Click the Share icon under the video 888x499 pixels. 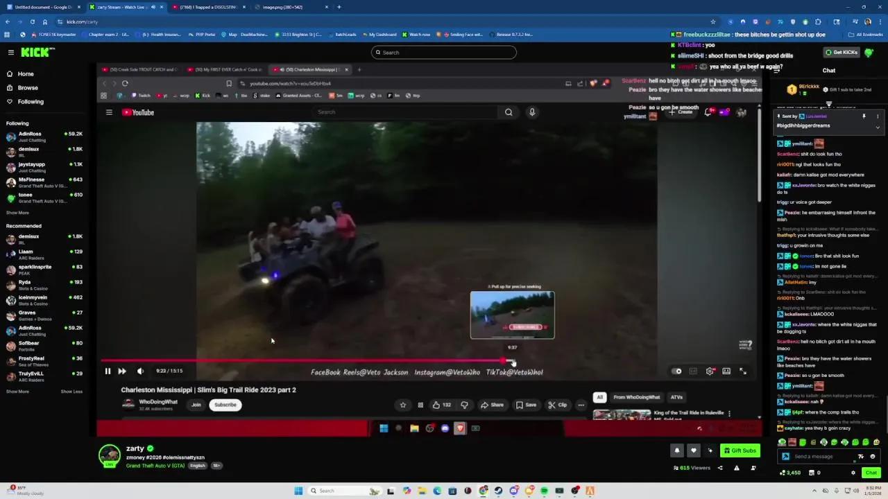(493, 405)
